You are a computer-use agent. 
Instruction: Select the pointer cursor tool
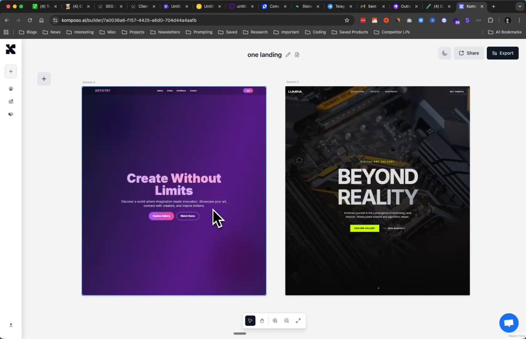click(250, 321)
